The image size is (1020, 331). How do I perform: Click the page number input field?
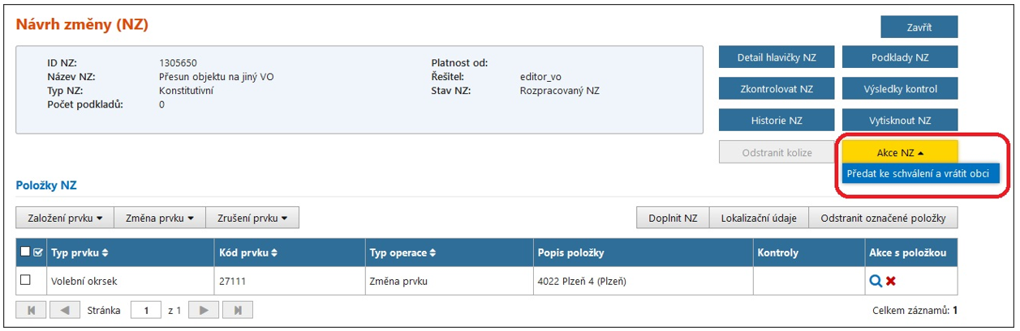(146, 310)
